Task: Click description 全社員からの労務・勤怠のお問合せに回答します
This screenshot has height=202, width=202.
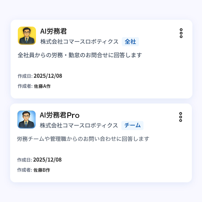Action: (80, 55)
